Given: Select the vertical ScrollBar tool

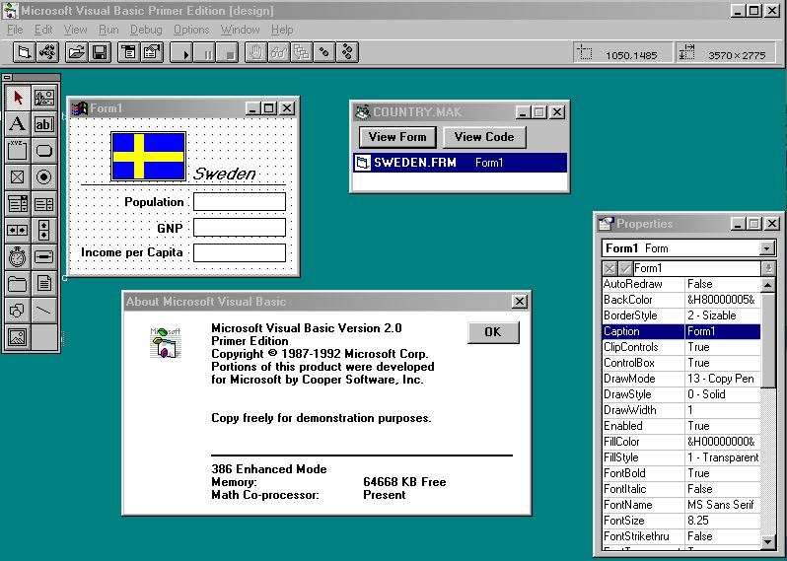Looking at the screenshot, I should (44, 231).
